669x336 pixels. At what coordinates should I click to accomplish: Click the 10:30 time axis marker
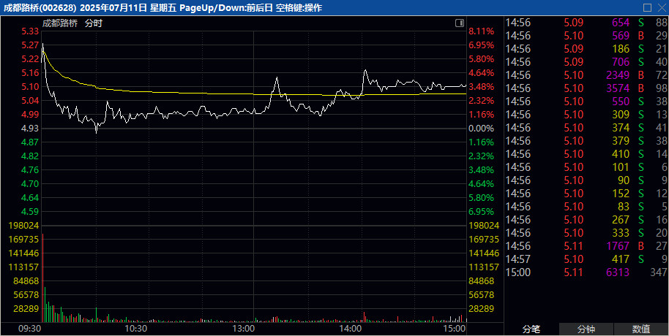click(136, 329)
